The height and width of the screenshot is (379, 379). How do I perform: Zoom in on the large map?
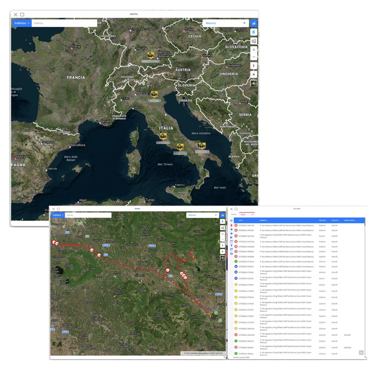point(254,50)
